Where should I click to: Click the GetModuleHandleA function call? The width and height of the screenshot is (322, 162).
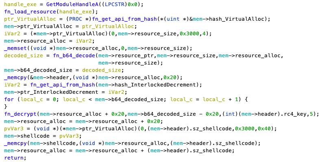(72, 4)
